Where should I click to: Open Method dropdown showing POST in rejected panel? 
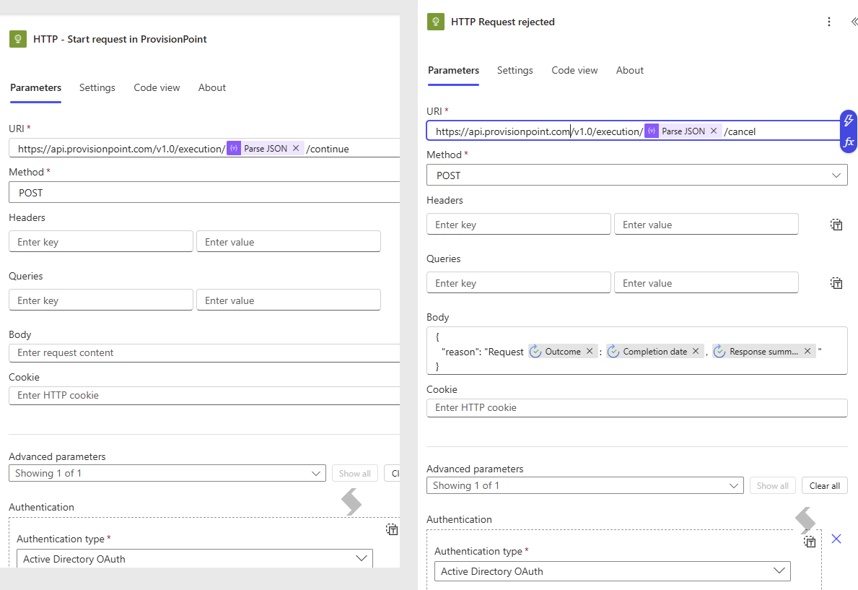tap(637, 175)
